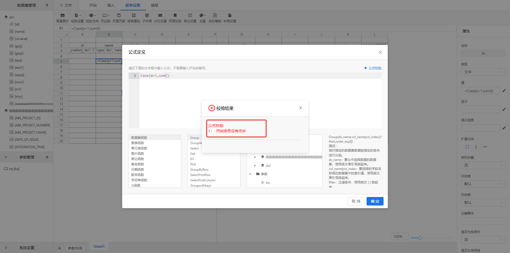510x253 pixels.
Task: Switch to the 填报 tab
Action: tap(155, 5)
